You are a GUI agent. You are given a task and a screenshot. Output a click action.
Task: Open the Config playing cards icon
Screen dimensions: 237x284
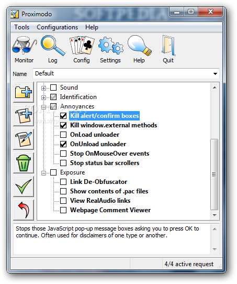click(82, 45)
